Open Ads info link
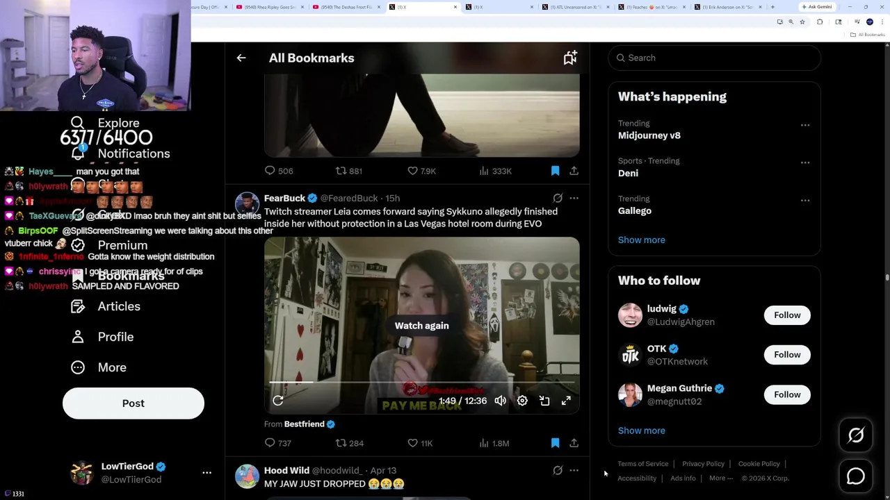Screen dimensions: 890x500 click(x=683, y=478)
